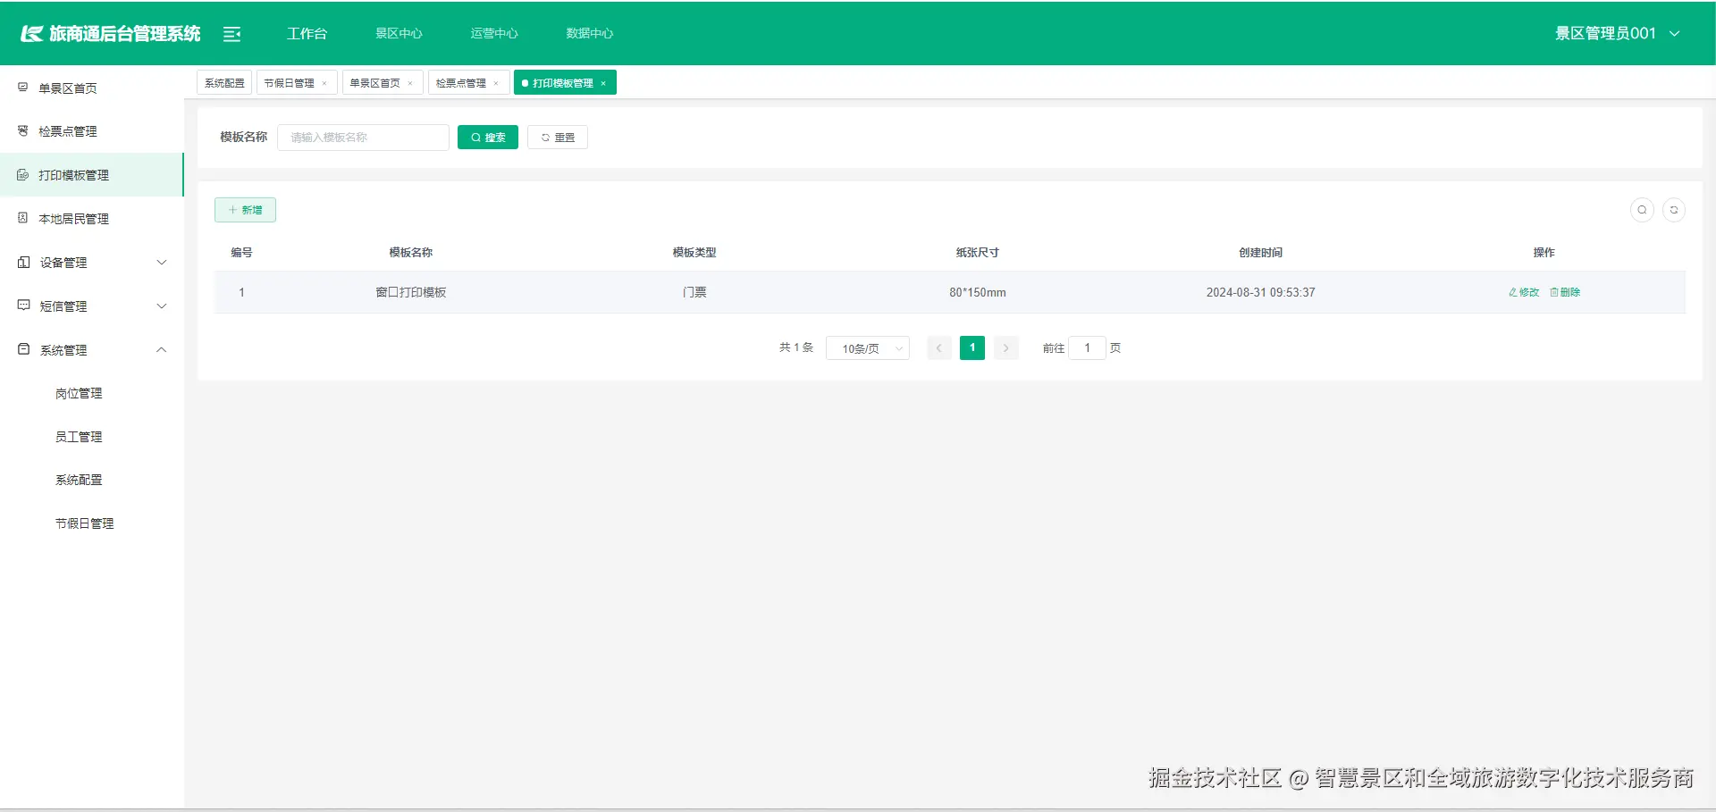Screen dimensions: 1716x812
Task: Open 岗位管理 in sidebar
Action: pyautogui.click(x=79, y=393)
